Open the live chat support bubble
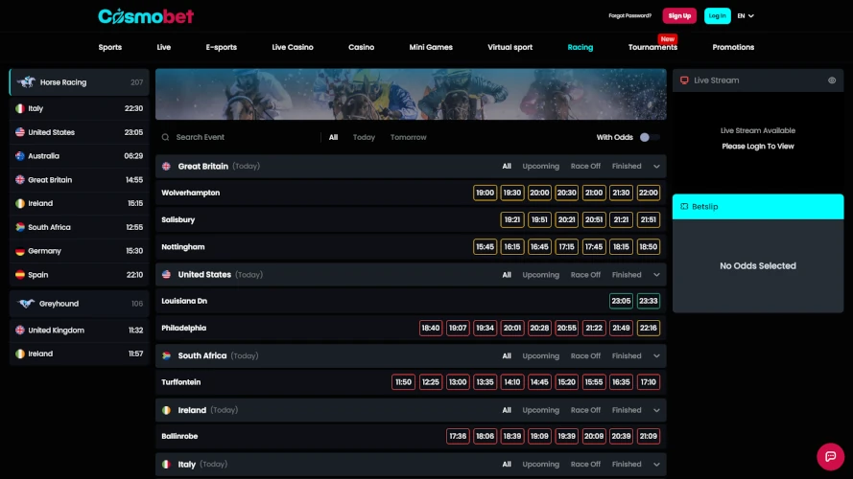Image resolution: width=853 pixels, height=479 pixels. pos(830,456)
